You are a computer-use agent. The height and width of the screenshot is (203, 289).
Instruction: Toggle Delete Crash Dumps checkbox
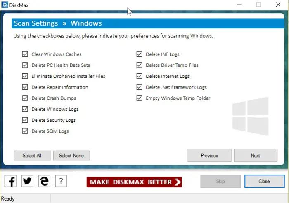click(25, 98)
